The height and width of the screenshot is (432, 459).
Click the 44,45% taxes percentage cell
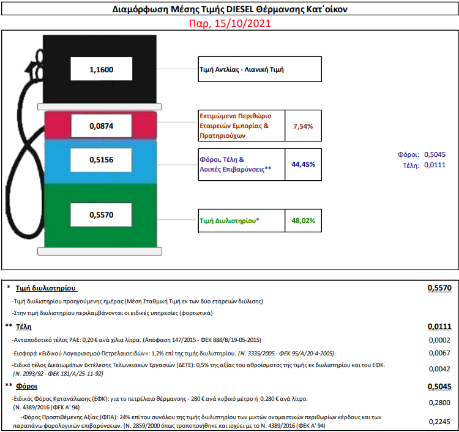303,164
